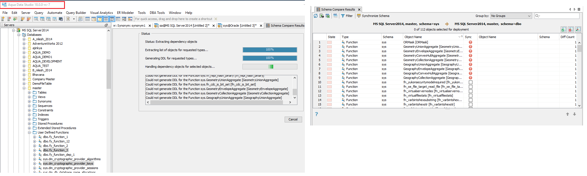
Task: Open the Filter option
Action: click(x=347, y=16)
